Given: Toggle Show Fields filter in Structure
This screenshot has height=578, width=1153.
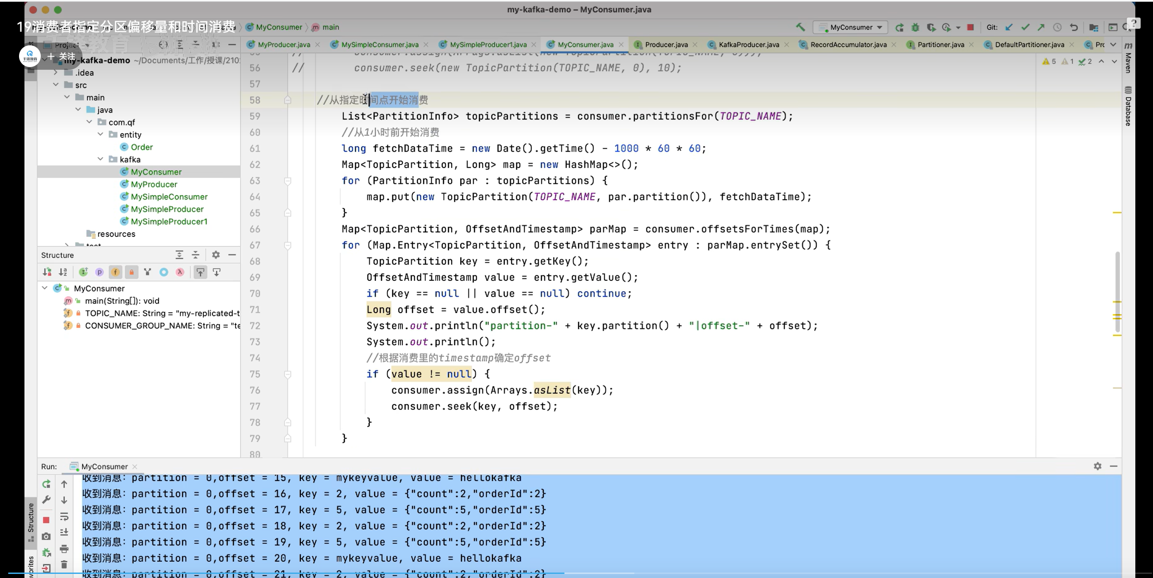Looking at the screenshot, I should [x=116, y=272].
